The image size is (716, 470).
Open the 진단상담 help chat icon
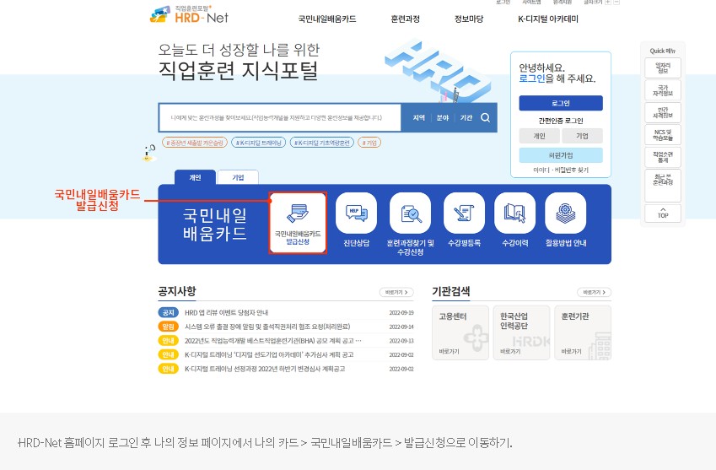356,213
